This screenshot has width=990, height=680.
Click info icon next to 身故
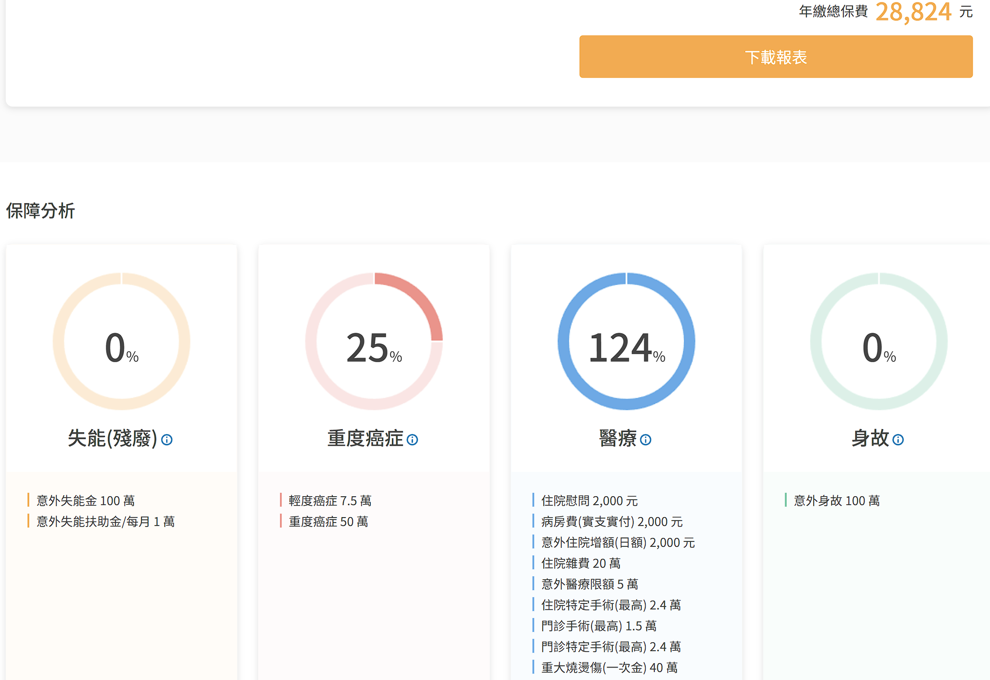pyautogui.click(x=898, y=440)
